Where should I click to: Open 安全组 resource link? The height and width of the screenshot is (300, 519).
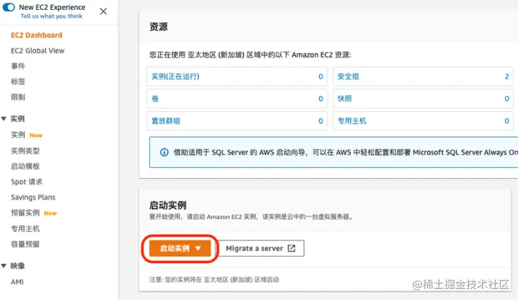348,76
